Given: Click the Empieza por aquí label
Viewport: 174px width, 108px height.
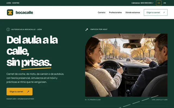Looking at the screenshot, I should point(99,29).
